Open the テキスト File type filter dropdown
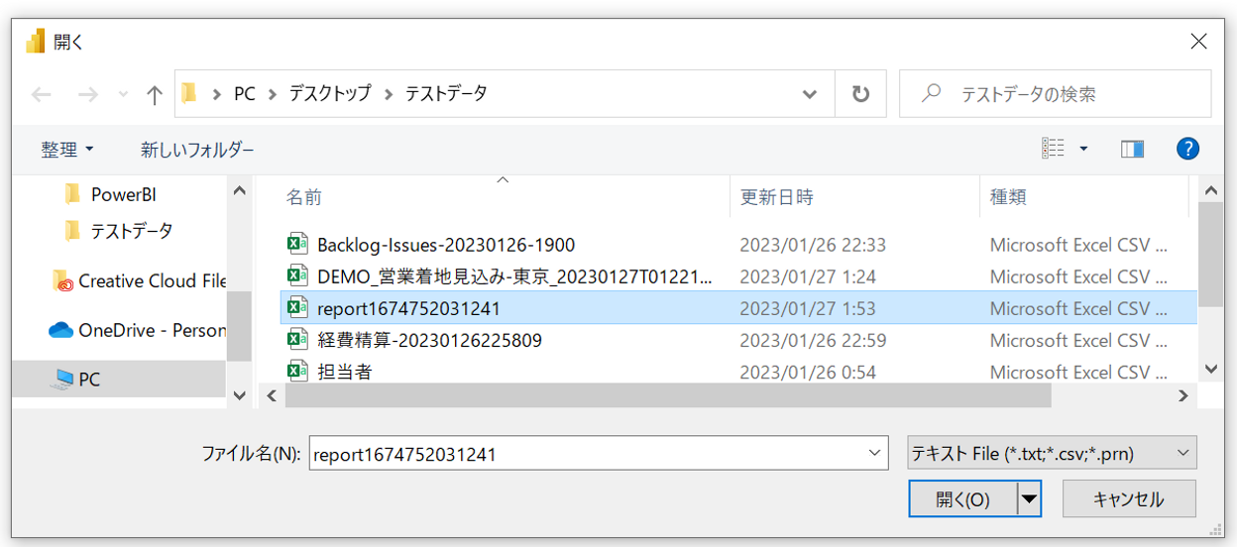1237x547 pixels. pos(1052,454)
